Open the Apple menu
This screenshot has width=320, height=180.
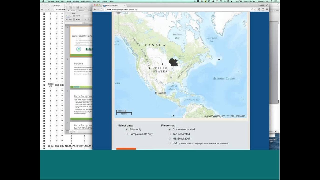[x=43, y=1]
